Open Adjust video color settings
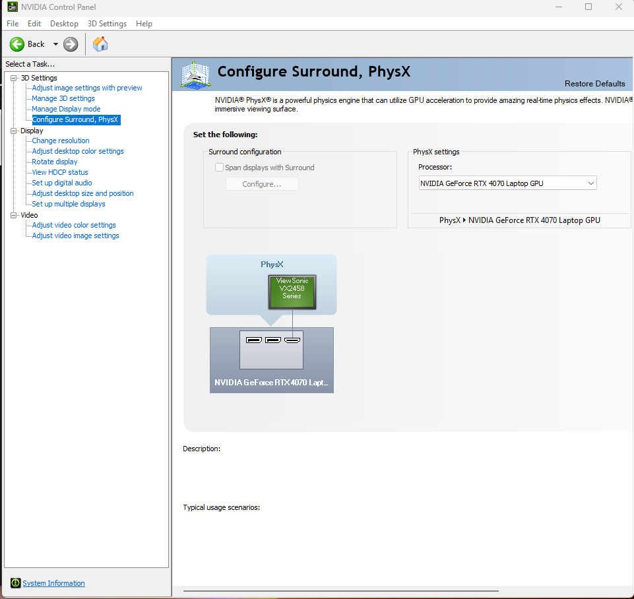Image resolution: width=634 pixels, height=599 pixels. click(74, 225)
